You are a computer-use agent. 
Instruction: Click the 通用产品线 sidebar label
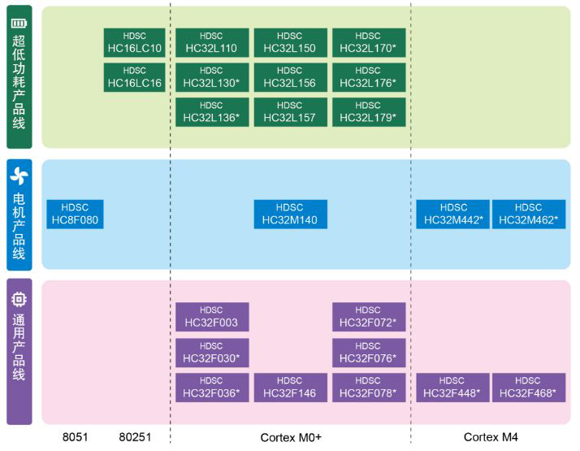pos(19,347)
